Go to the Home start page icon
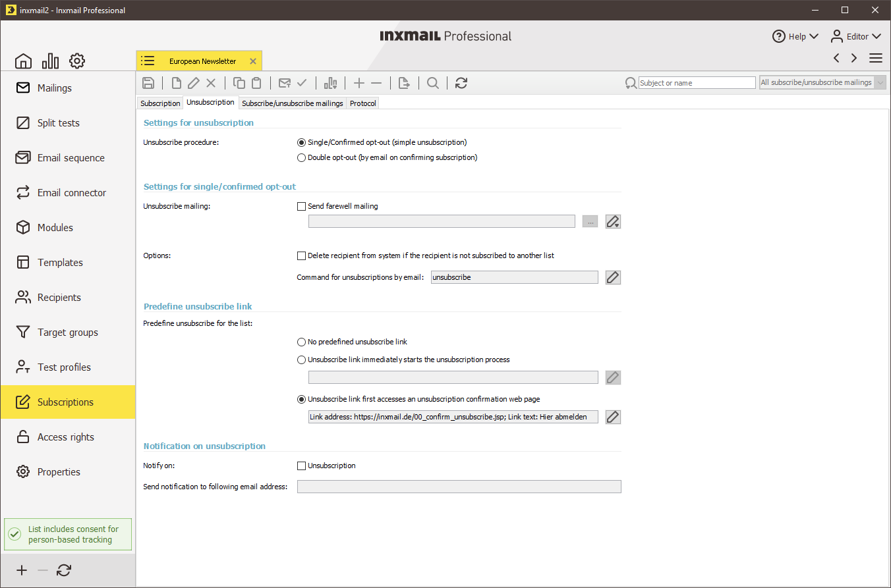This screenshot has width=891, height=588. (23, 61)
